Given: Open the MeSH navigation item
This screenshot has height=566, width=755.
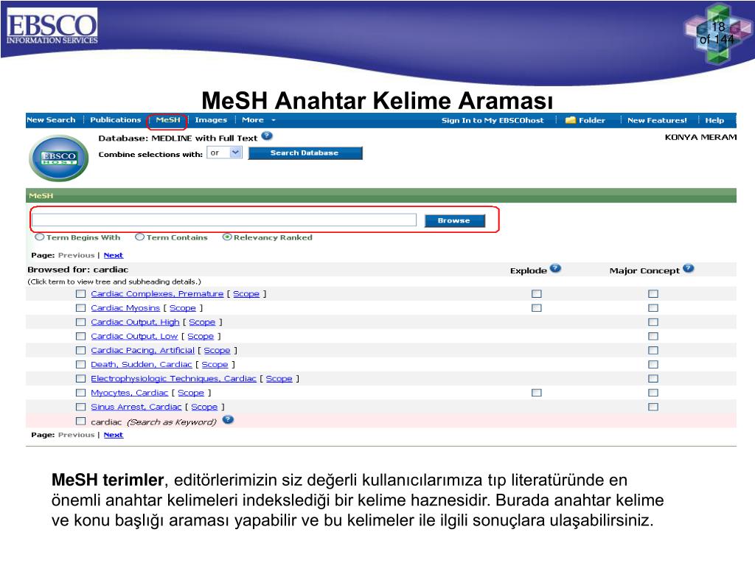Looking at the screenshot, I should [167, 120].
